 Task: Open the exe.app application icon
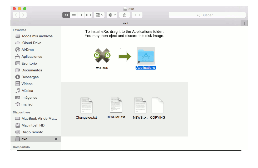pos(102,56)
